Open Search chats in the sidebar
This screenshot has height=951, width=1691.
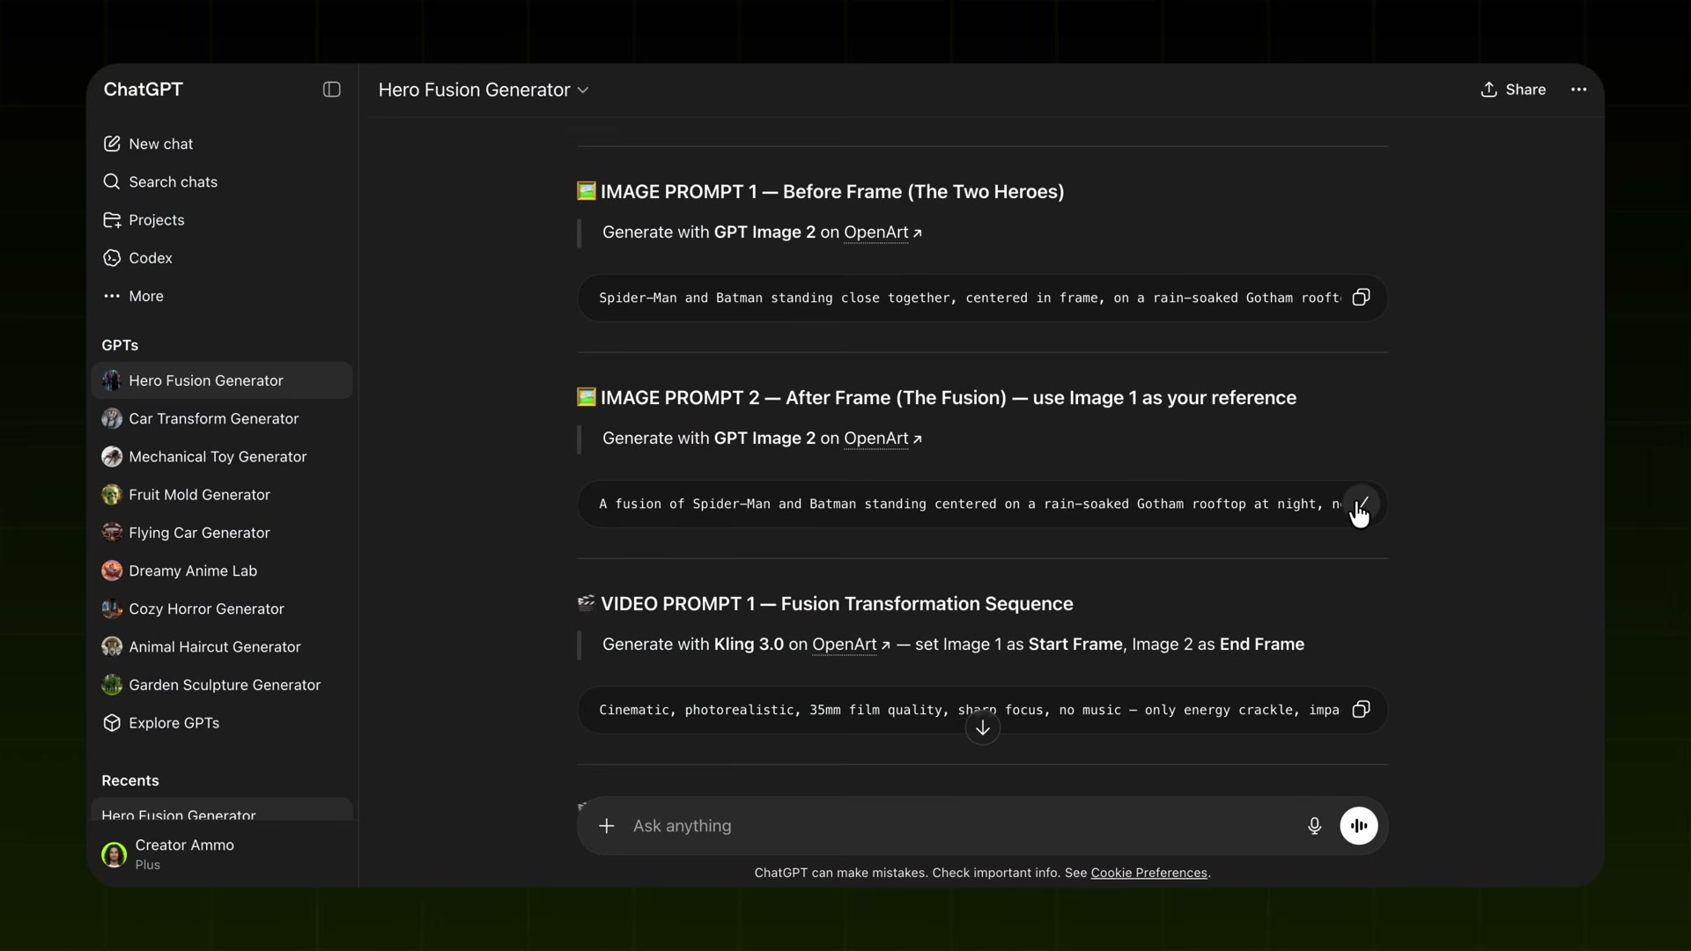pos(222,181)
